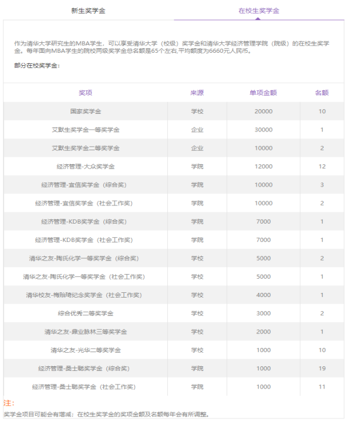
Task: Switch to the 新生奖学金 tab
Action: [x=88, y=11]
